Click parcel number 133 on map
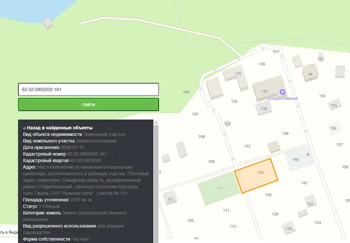Viewport: 350px width, 243px height. 227,123
